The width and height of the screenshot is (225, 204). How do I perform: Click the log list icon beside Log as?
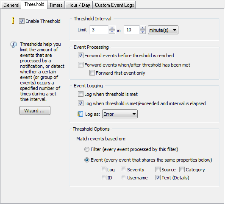(81, 114)
